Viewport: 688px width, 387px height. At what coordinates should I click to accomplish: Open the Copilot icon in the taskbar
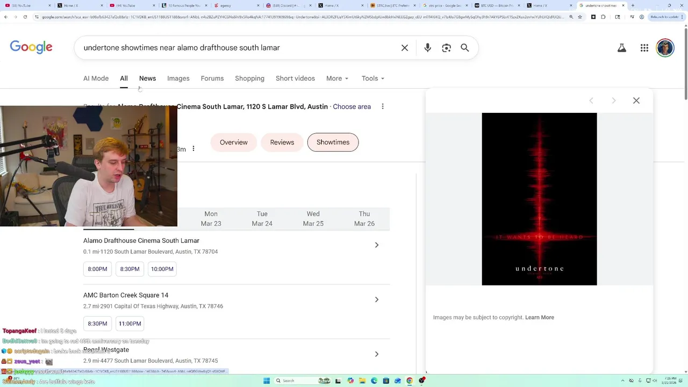click(x=350, y=381)
